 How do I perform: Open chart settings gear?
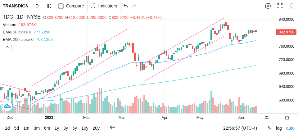pos(268,6)
